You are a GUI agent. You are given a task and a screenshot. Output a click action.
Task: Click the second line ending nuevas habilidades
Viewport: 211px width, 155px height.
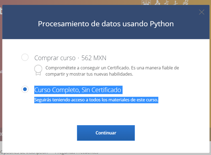pos(89,74)
